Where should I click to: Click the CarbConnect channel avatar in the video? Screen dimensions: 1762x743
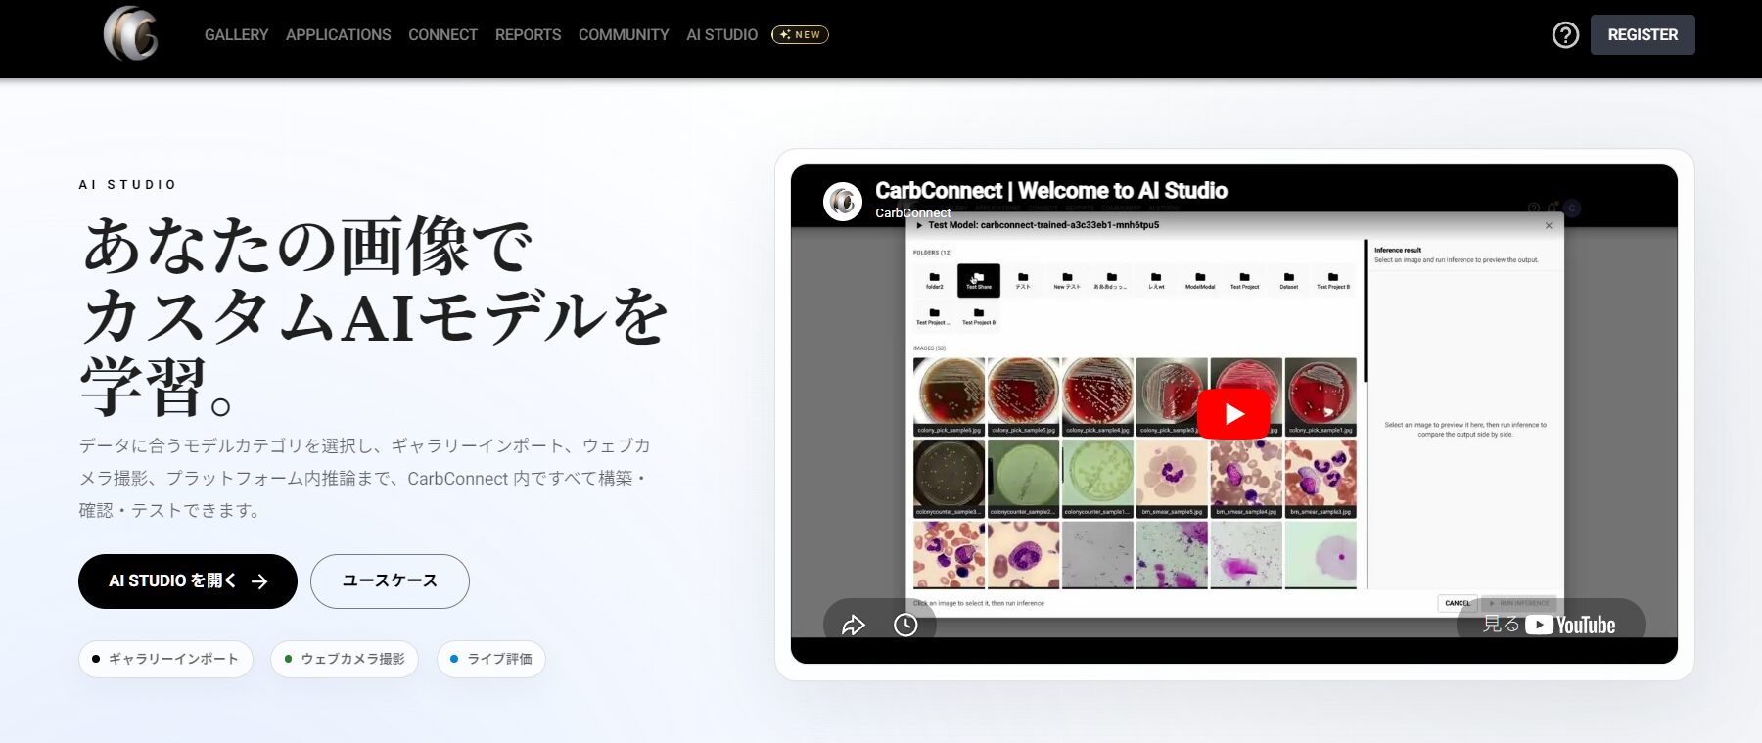tap(843, 202)
